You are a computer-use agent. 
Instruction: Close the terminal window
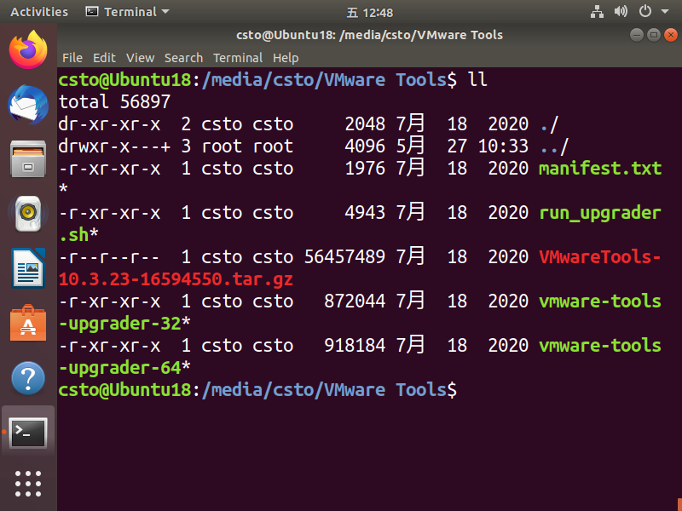[671, 35]
